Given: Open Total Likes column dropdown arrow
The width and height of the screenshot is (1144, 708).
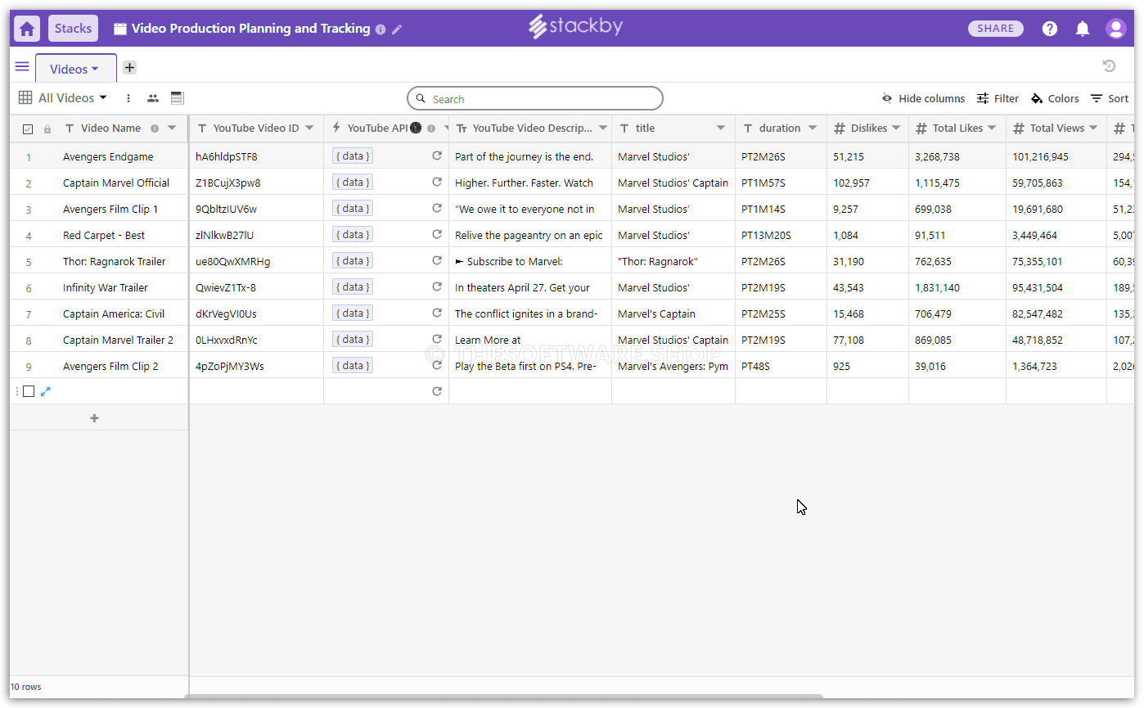Looking at the screenshot, I should [x=992, y=128].
